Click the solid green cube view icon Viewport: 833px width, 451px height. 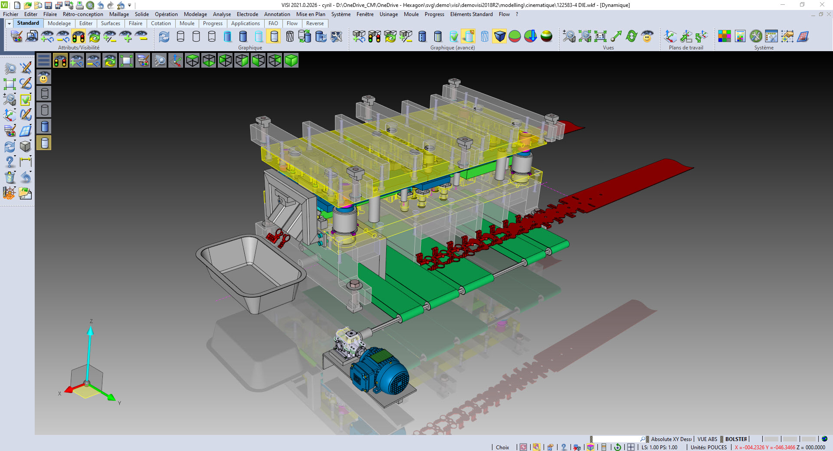[291, 61]
